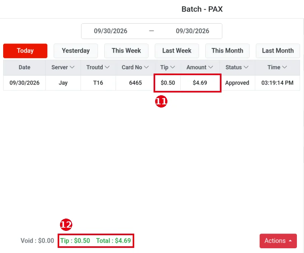Open the Server column dropdown
304x253 pixels.
(x=72, y=67)
